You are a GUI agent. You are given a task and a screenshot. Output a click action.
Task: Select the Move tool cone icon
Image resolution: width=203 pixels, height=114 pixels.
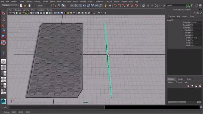pos(3,31)
